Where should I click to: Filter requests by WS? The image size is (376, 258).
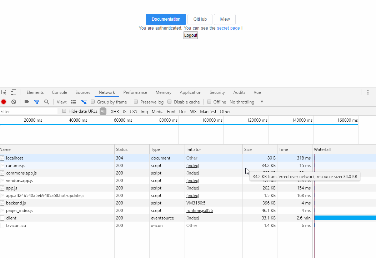click(193, 112)
